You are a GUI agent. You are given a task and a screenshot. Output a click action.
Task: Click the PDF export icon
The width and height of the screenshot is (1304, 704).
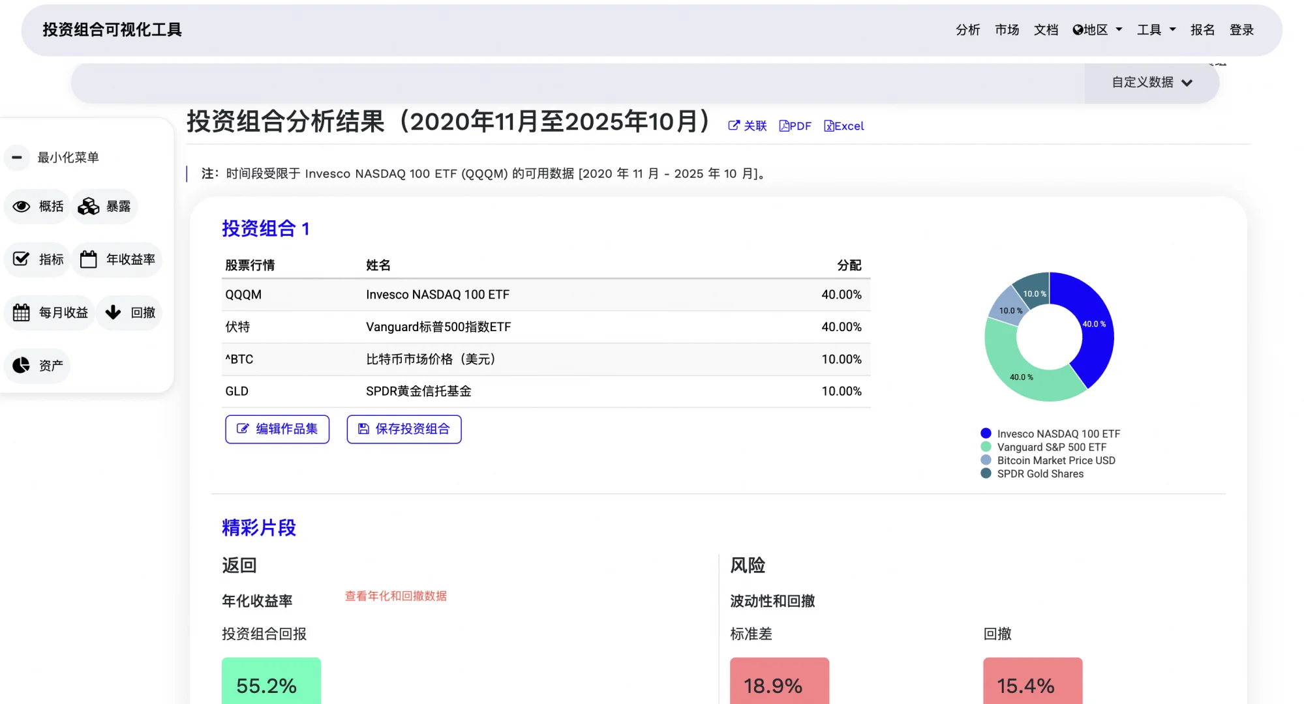point(795,125)
